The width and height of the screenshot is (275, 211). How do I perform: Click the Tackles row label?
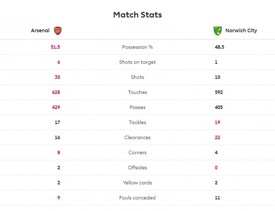click(137, 123)
